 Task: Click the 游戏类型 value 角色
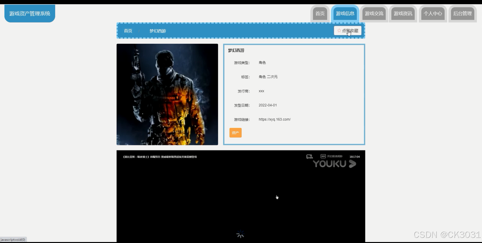262,63
